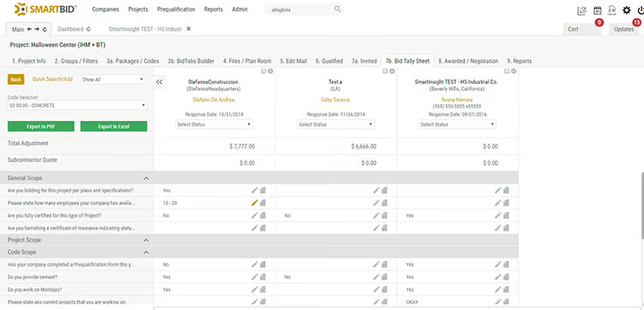The height and width of the screenshot is (310, 644).
Task: Click the forward arrow on Main tab
Action: tap(37, 29)
